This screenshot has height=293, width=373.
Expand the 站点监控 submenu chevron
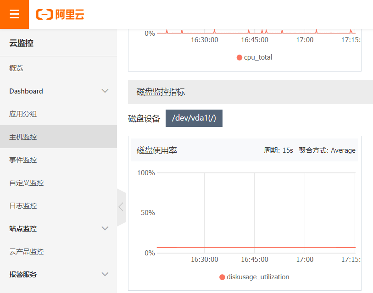pos(105,228)
